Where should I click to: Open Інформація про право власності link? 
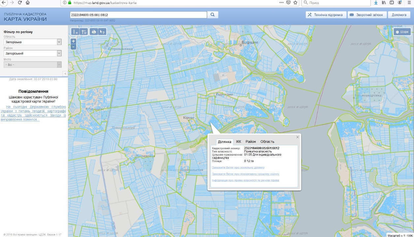[x=245, y=180]
